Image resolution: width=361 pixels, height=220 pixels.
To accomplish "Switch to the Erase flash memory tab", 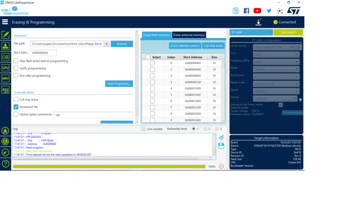I will (x=157, y=35).
